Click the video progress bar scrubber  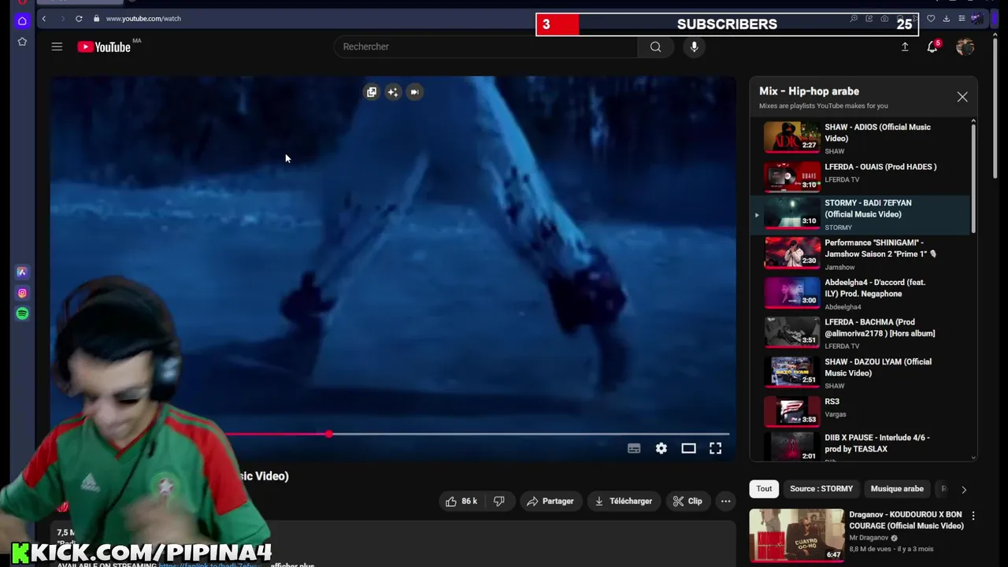328,434
